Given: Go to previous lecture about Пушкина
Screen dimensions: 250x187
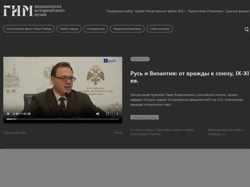Looking at the screenshot, I should click(162, 132).
